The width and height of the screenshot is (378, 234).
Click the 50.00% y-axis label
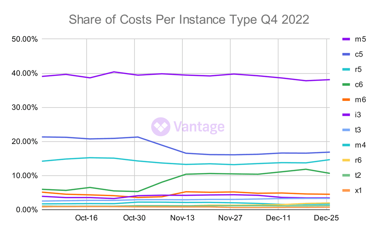click(24, 39)
